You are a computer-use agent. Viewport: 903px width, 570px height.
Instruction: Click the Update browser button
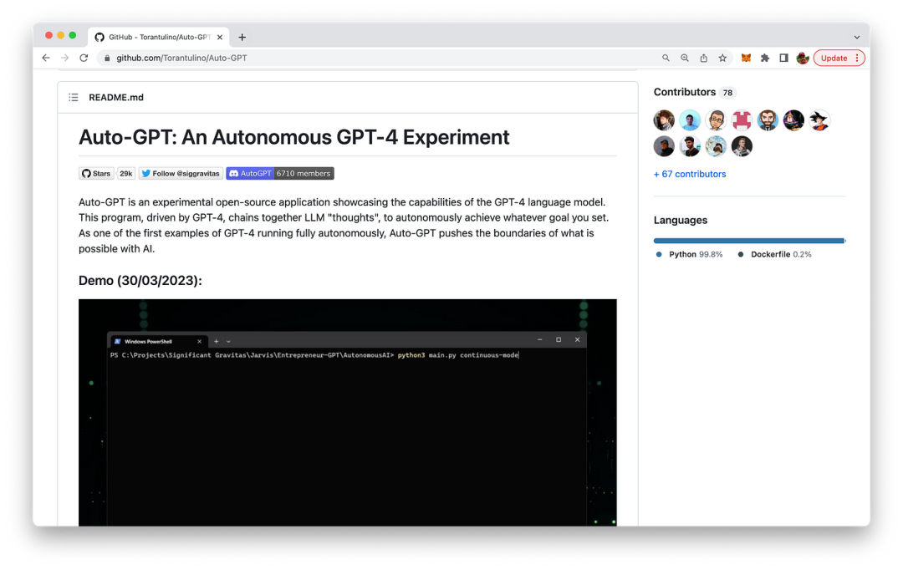pyautogui.click(x=839, y=59)
